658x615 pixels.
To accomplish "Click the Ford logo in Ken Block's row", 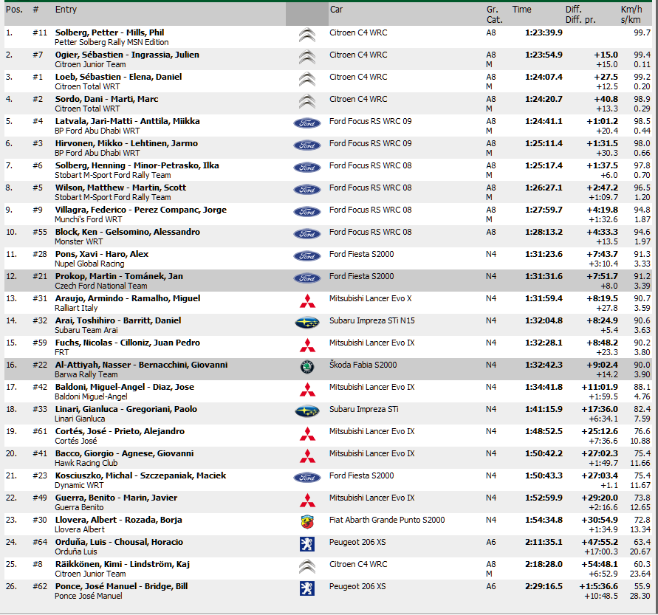I will pos(306,234).
